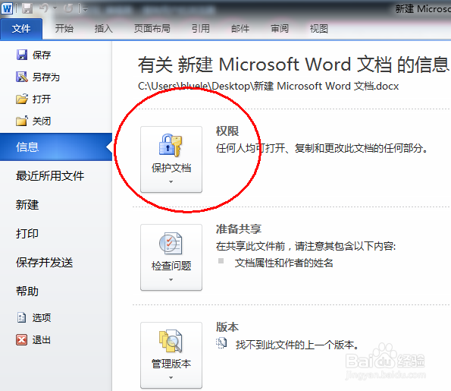451x391 pixels.
Task: Open the quick access toolbar customize dropdown
Action: [x=85, y=9]
